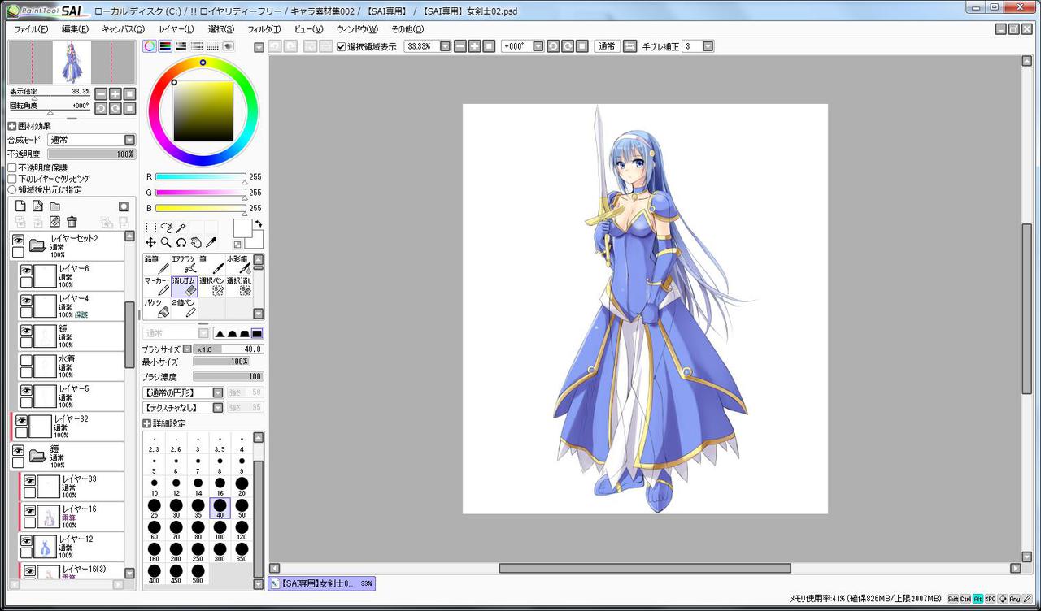Select the hand pan tool
Viewport: 1041px width, 611px height.
tap(195, 242)
